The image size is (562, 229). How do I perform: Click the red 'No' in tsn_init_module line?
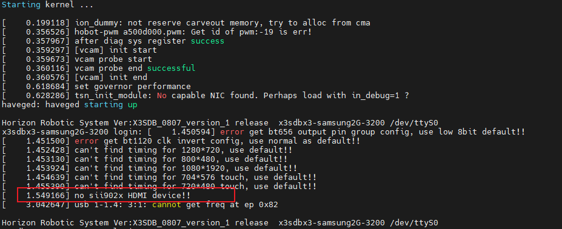pyautogui.click(x=162, y=95)
